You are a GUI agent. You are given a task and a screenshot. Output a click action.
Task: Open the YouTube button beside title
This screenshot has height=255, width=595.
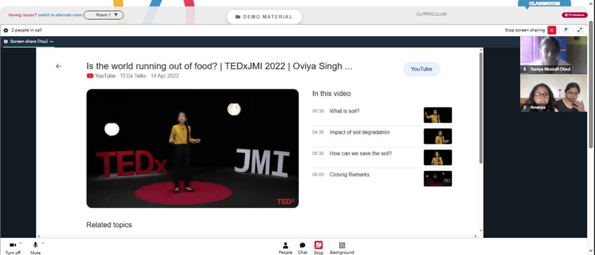[x=421, y=69]
